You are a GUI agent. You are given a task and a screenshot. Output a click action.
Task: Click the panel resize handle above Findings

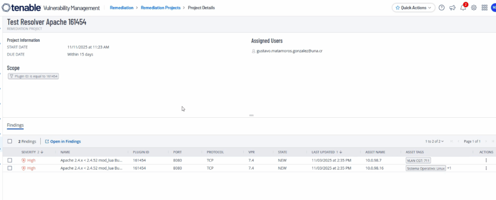(251, 115)
